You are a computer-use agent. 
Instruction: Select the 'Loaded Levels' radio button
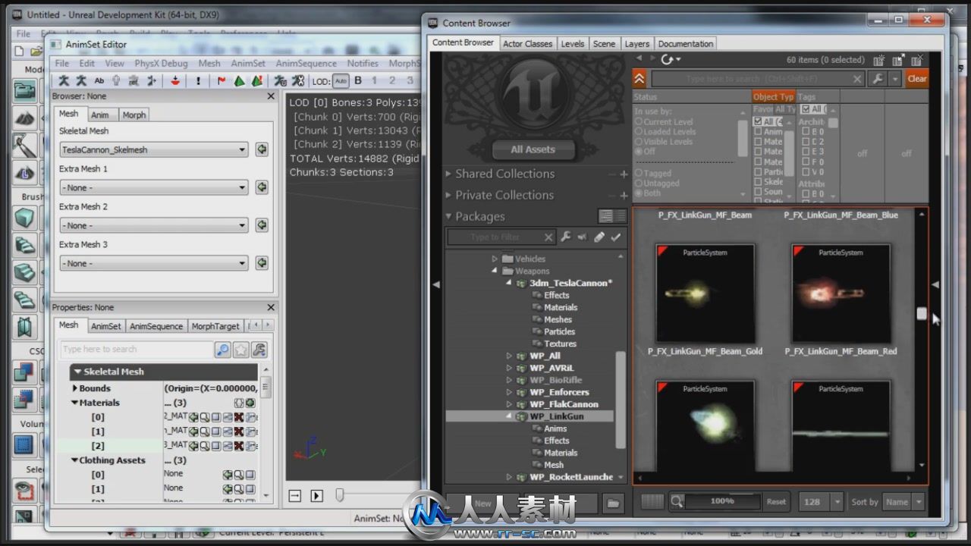click(x=639, y=131)
